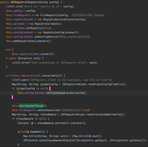The height and width of the screenshot is (147, 148).
Task: Click the pink opening brace after globalConfig null check
Action: [50, 89]
